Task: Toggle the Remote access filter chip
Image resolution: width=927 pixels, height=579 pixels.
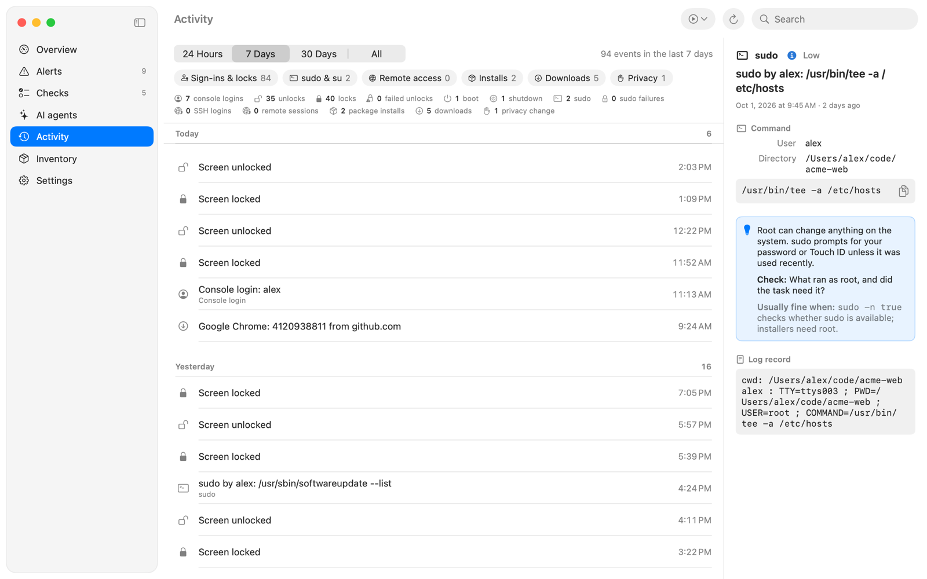Action: (409, 78)
